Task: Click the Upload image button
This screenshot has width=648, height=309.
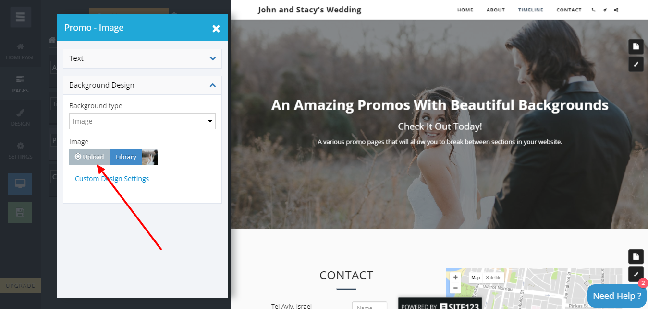Action: [x=89, y=157]
